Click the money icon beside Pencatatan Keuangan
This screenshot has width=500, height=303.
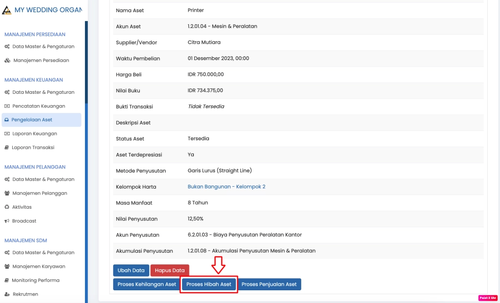[x=7, y=106]
